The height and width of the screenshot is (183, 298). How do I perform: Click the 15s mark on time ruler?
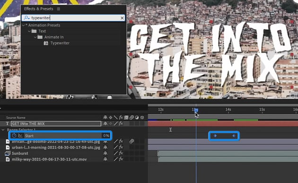tap(262, 109)
